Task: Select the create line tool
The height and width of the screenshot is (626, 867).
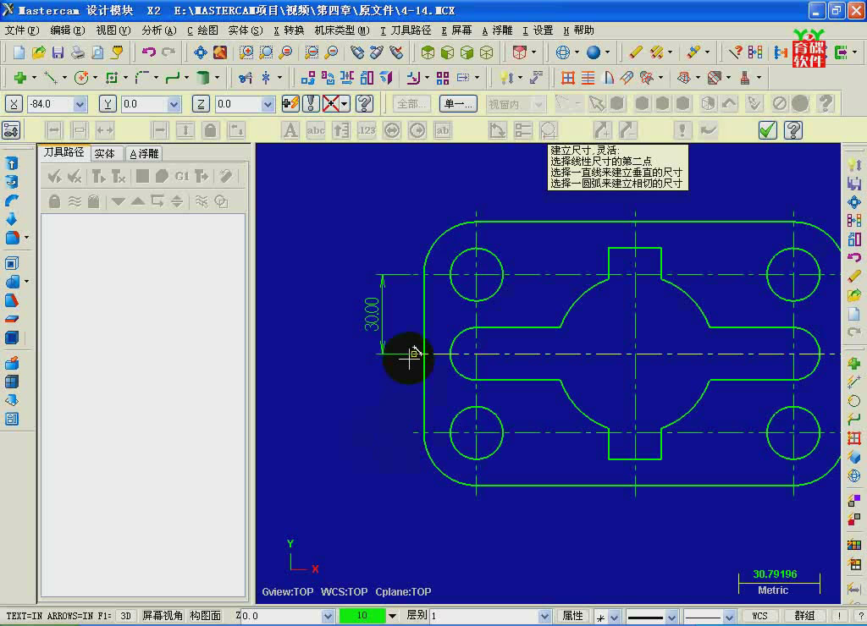Action: pos(51,78)
